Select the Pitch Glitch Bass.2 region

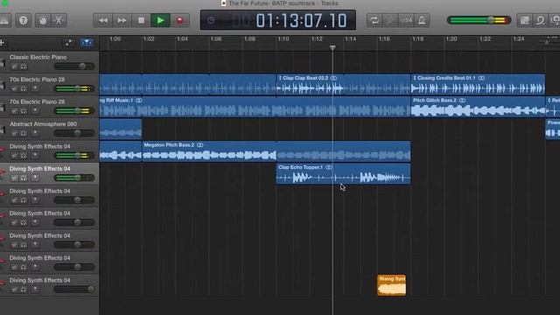(478, 107)
